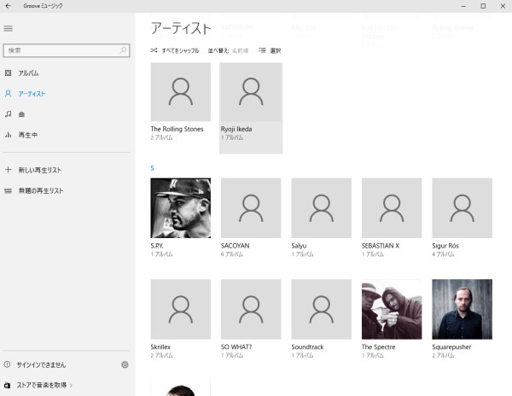Click サインインできません text

41,365
